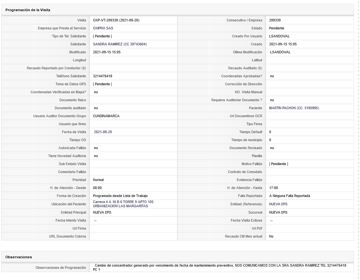The image size is (360, 280).
Task: Open the Carrera 4 A 16 B patient location link
Action: point(123,204)
